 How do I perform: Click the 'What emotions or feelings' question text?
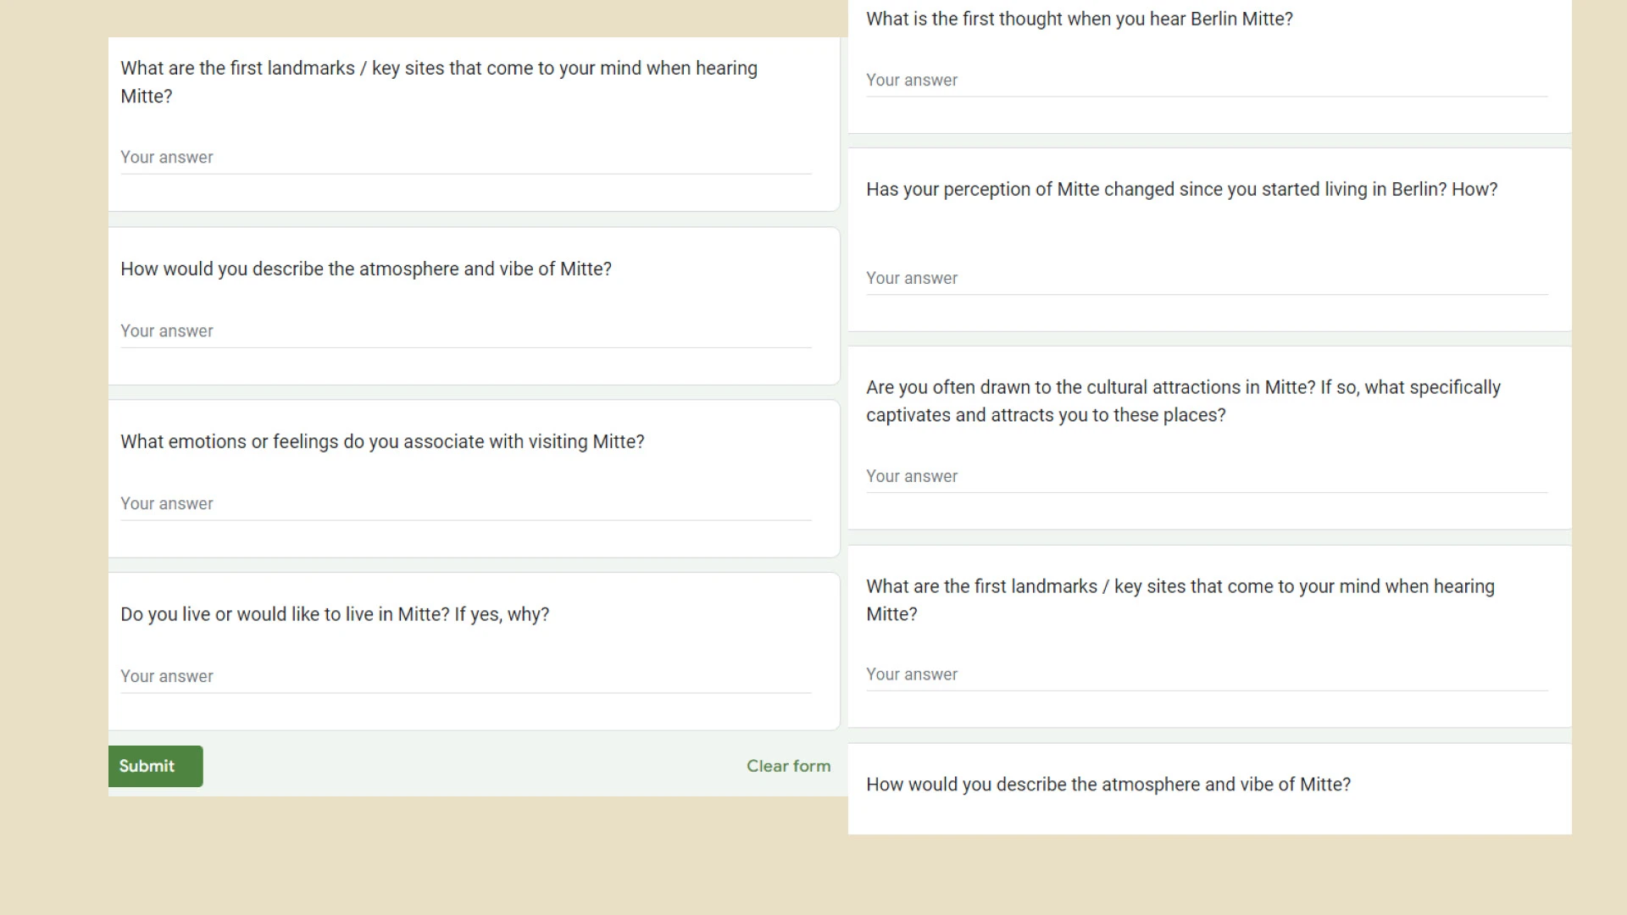382,441
